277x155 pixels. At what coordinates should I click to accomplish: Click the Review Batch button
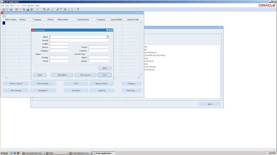click(x=43, y=84)
